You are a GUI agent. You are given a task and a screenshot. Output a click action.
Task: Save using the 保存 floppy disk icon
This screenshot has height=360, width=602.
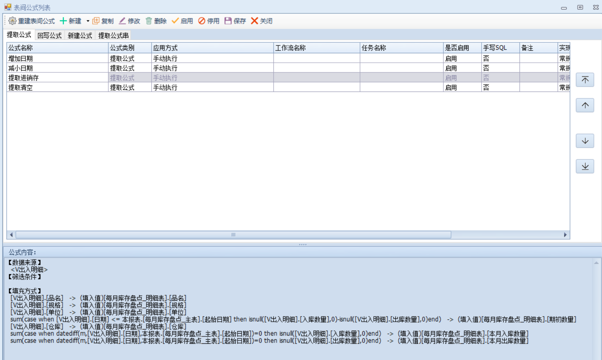[228, 21]
